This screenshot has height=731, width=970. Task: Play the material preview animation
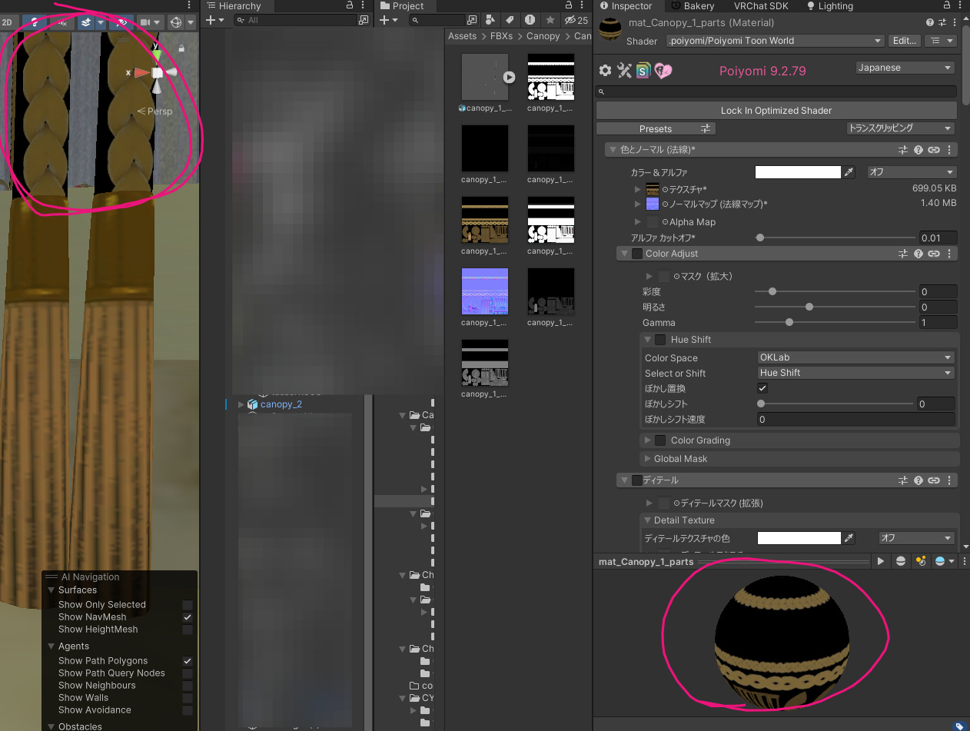[x=881, y=562]
